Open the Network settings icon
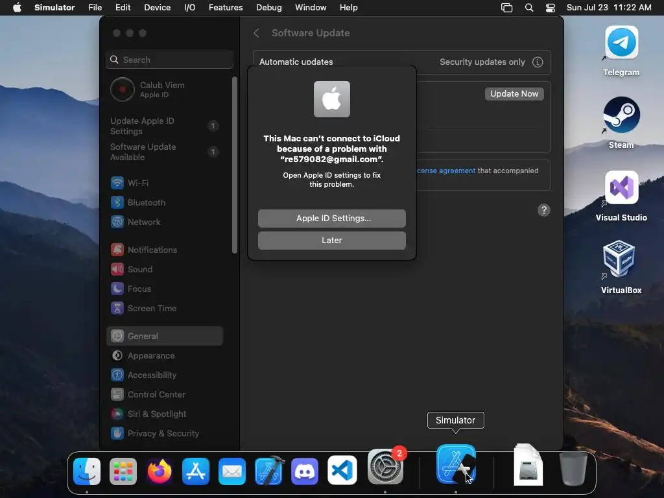Viewport: 664px width, 498px height. (x=117, y=222)
